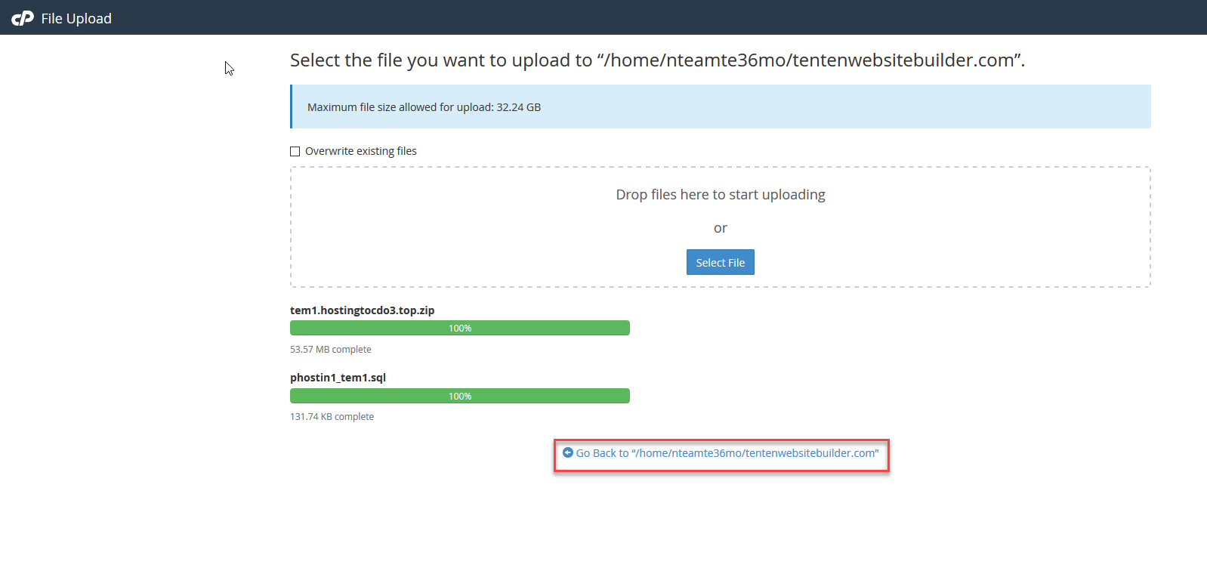Click the maximum file size notice banner
Image resolution: width=1207 pixels, height=571 pixels.
pyautogui.click(x=721, y=106)
